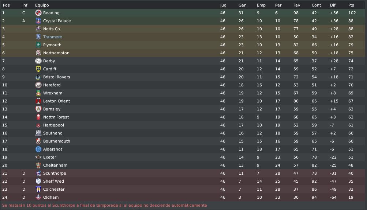Open the Tranmere team link
The width and height of the screenshot is (367, 210).
point(52,37)
